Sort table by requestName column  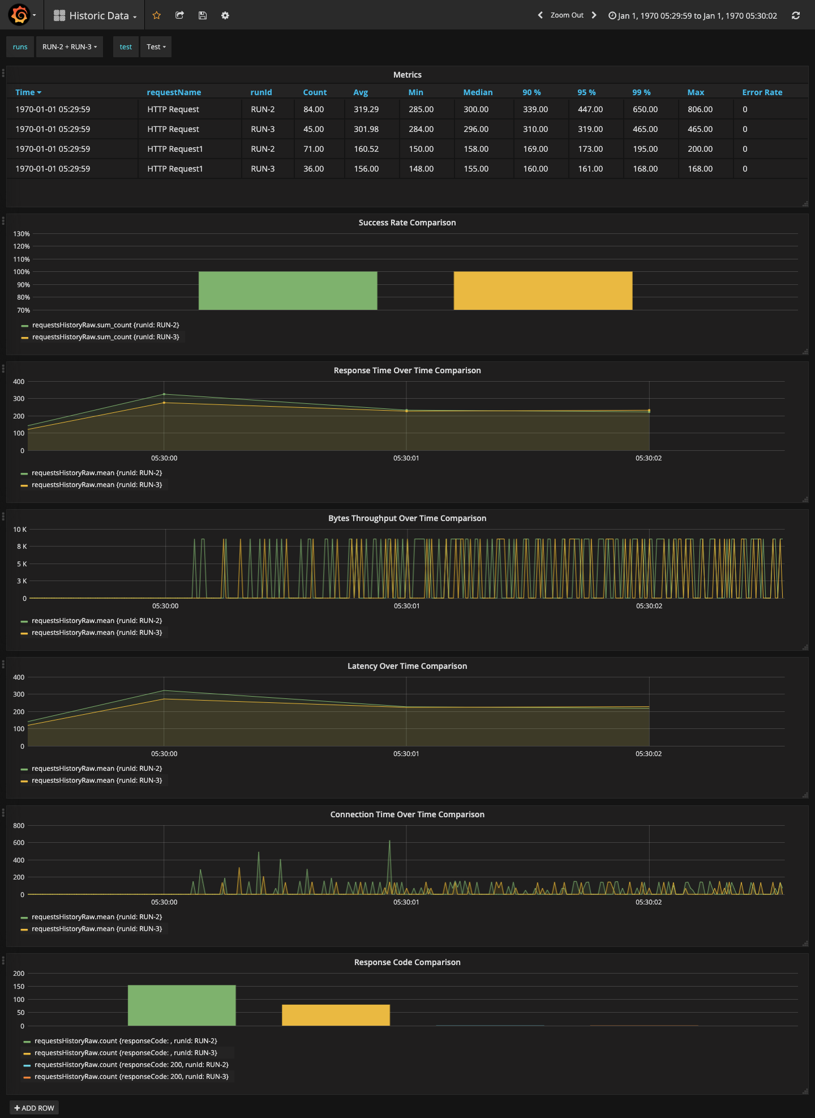pyautogui.click(x=174, y=92)
